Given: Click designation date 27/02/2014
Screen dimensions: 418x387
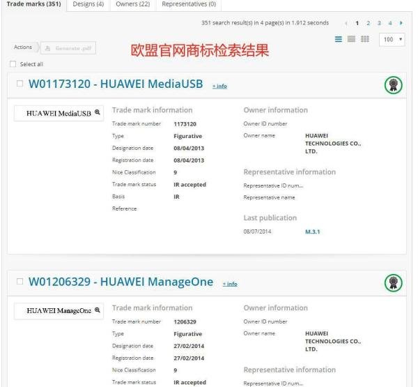Looking at the screenshot, I should click(x=189, y=346).
